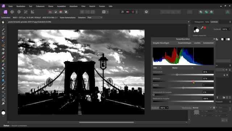Screen dimensions: 232x131
Task: Switch to the Tone Mapping Persona
Action: [26, 12]
